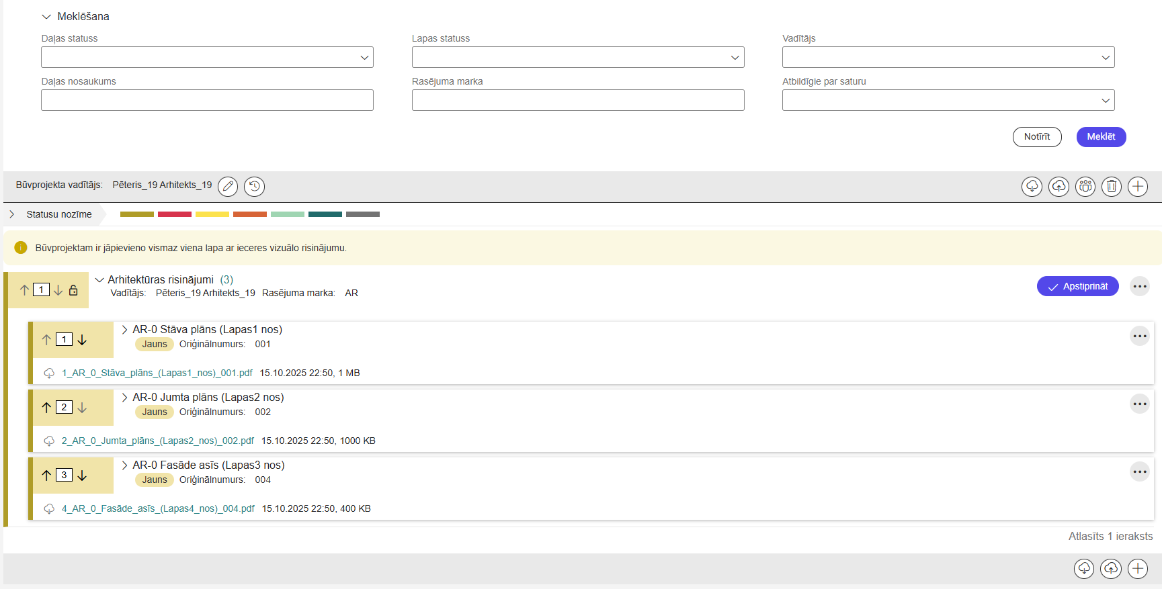Click the Apstiprināt button
This screenshot has width=1162, height=589.
click(1077, 286)
